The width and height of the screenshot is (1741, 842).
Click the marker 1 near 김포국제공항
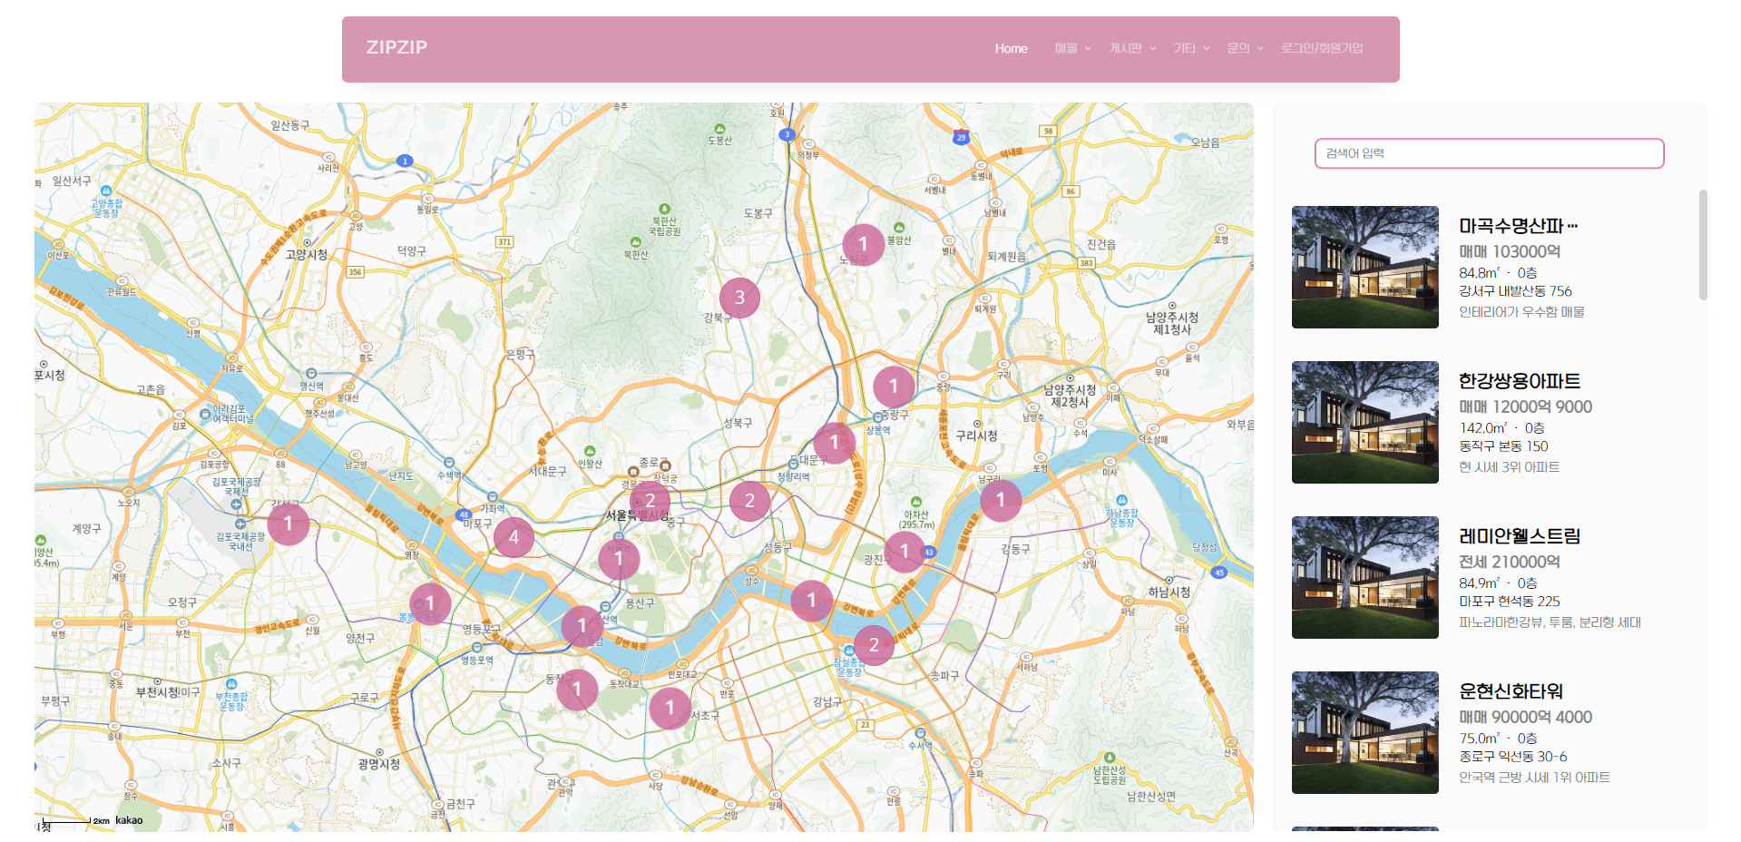[x=289, y=524]
